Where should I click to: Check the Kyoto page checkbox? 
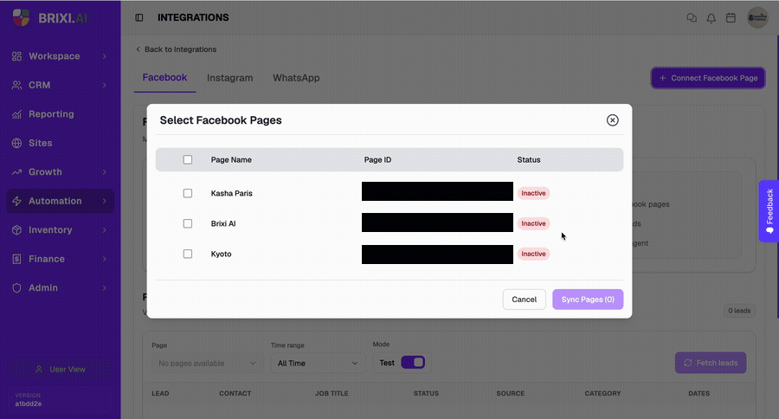point(187,254)
